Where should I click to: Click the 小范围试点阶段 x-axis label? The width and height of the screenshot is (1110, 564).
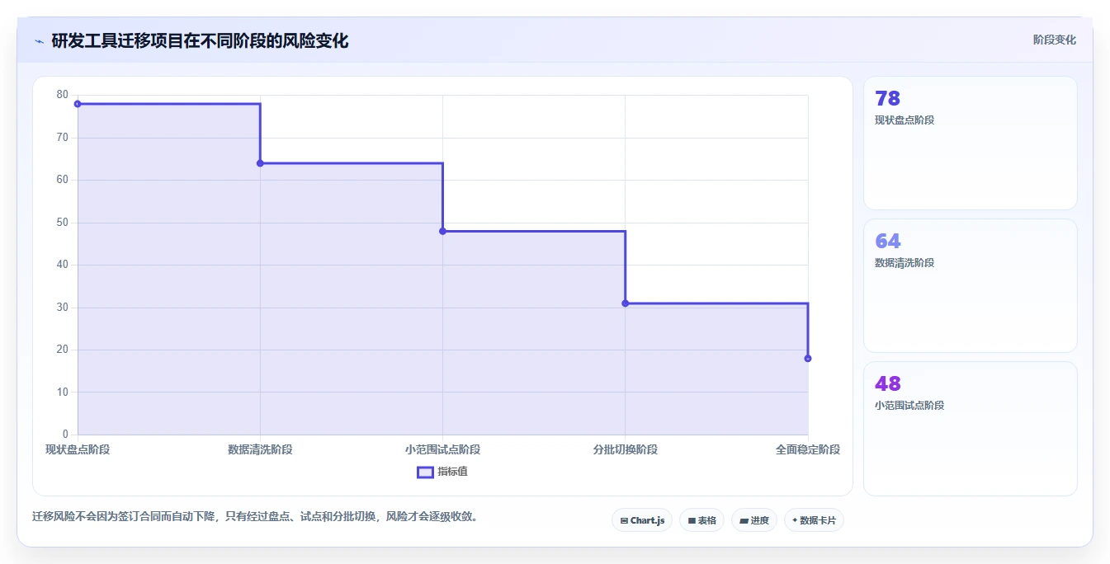(x=442, y=449)
